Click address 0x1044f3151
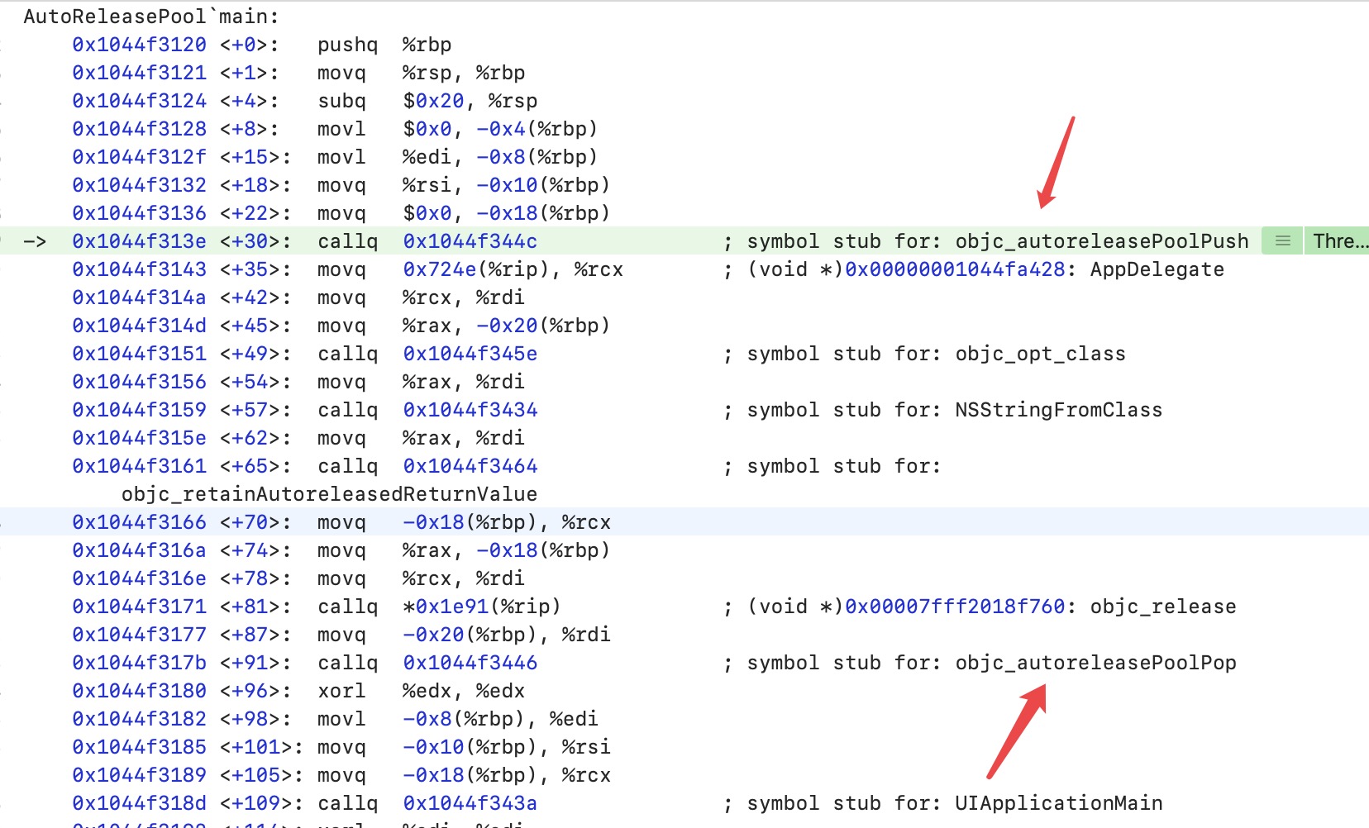The height and width of the screenshot is (828, 1369). [139, 354]
